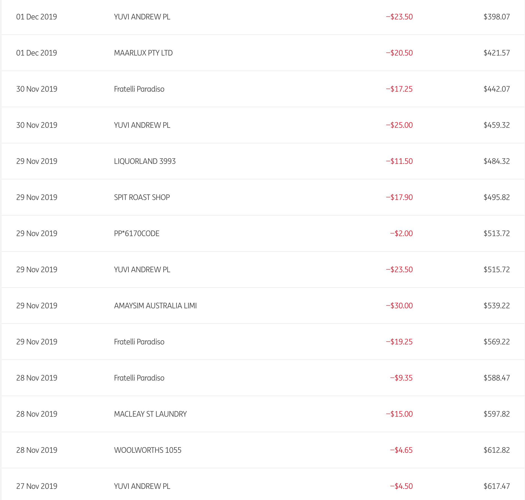Click the $597.82 balance figure

497,414
